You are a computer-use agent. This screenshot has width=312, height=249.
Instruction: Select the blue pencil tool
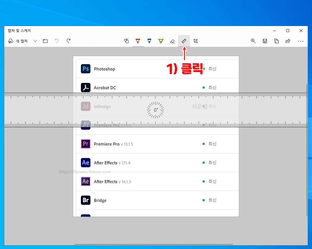coord(149,41)
